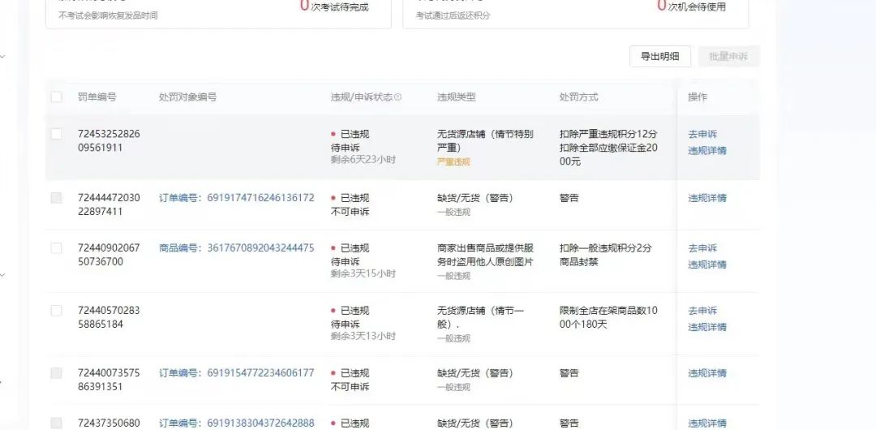The height and width of the screenshot is (430, 876).
Task: Click 去申诉 for the stolen original image violation
Action: (x=702, y=248)
